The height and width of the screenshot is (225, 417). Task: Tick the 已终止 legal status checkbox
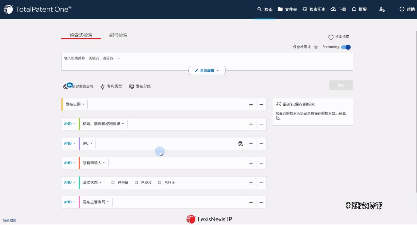tap(160, 183)
